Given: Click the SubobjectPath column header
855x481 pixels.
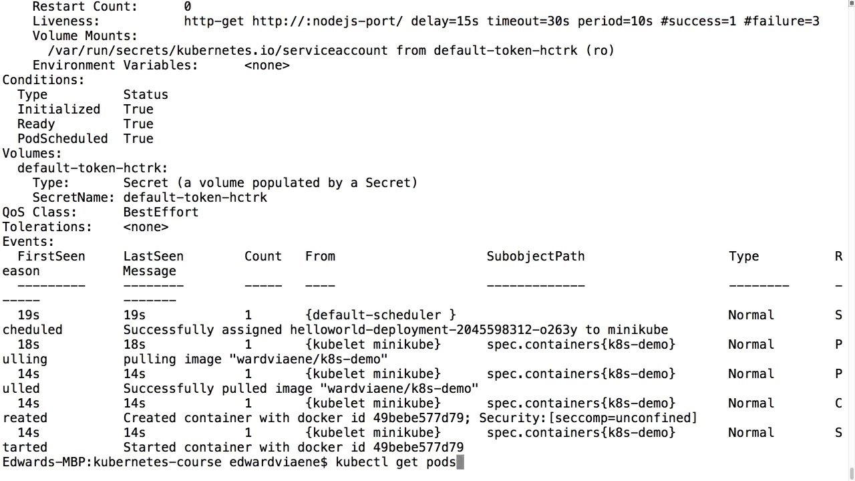Looking at the screenshot, I should [536, 257].
